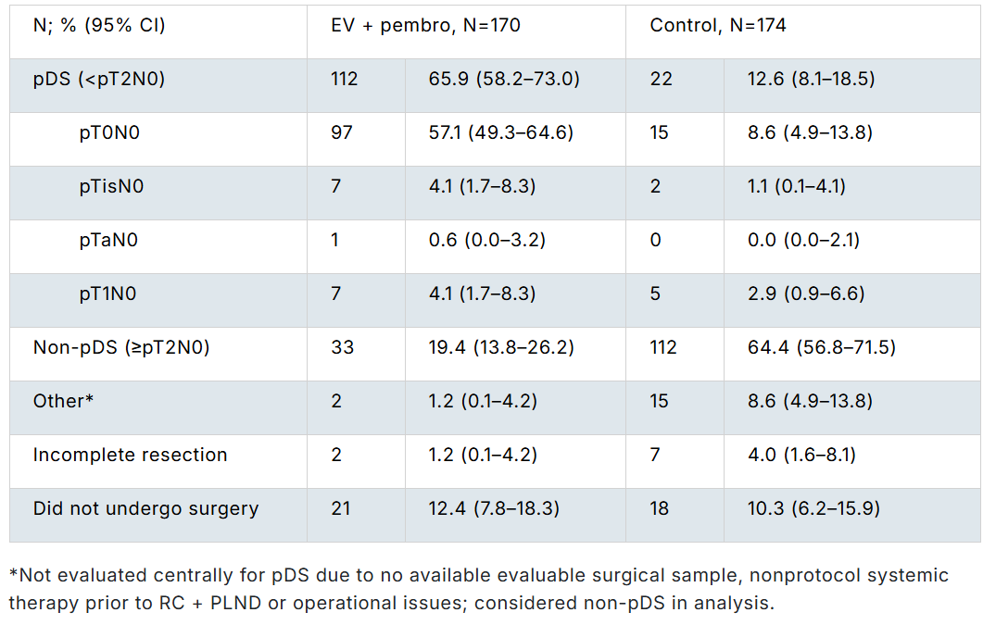Viewport: 996px width, 625px height.
Task: Select the "EV + pembro, N=170" column header
Action: pos(425,26)
